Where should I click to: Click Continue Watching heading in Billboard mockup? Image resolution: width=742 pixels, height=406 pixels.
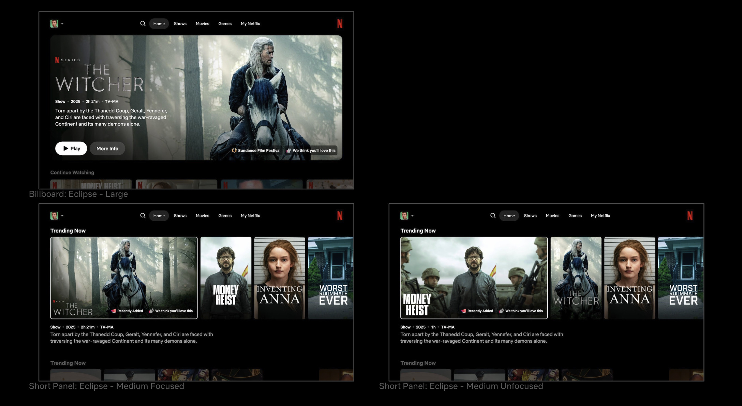tap(72, 173)
